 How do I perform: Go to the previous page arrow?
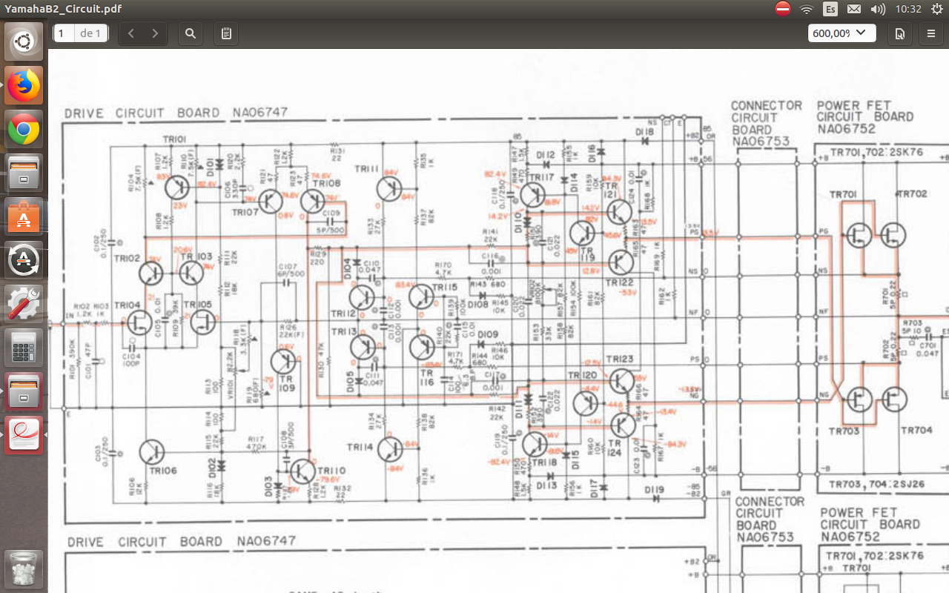pyautogui.click(x=131, y=33)
